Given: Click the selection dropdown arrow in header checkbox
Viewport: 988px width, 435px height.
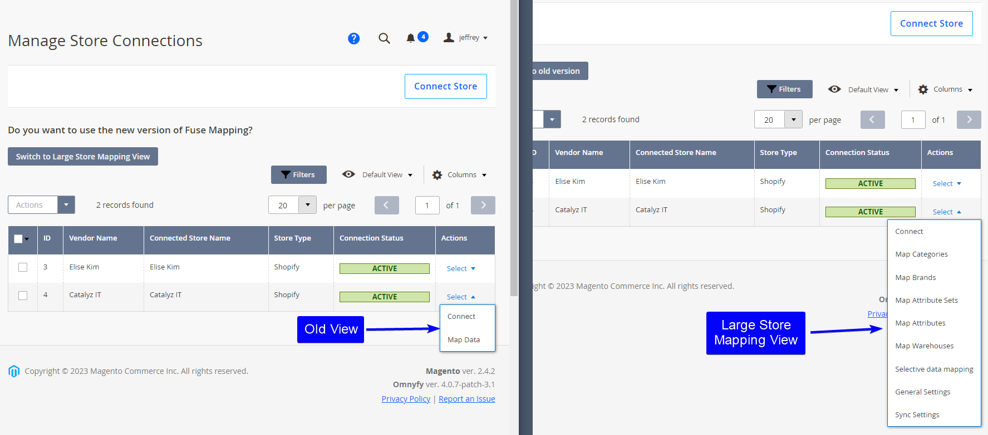Looking at the screenshot, I should point(27,239).
